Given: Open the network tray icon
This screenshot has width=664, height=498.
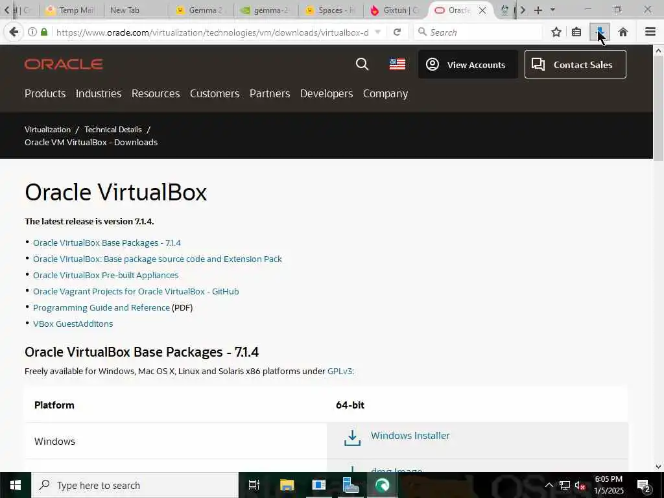Looking at the screenshot, I should click(565, 485).
